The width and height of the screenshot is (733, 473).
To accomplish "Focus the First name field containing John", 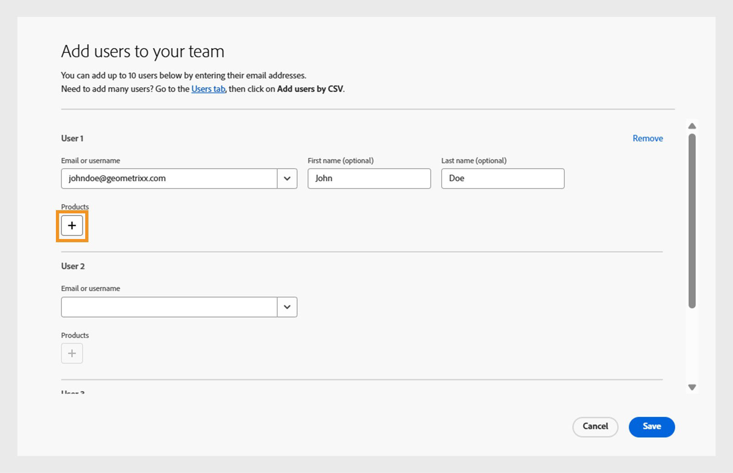I will tap(369, 179).
